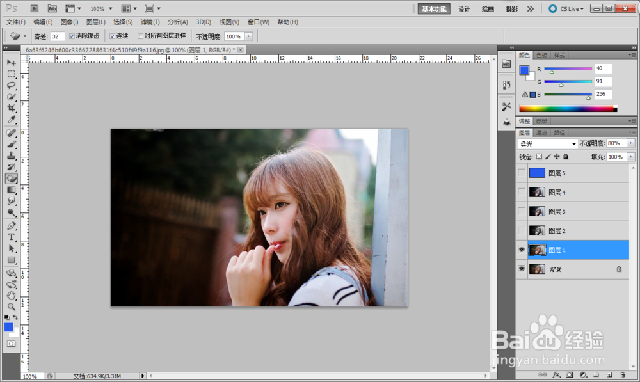This screenshot has height=382, width=640.
Task: Toggle the 消除锯齿 anti-alias checkbox
Action: (72, 36)
